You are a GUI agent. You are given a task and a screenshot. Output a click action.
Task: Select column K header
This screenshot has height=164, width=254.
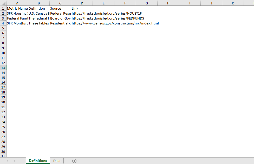coord(233,3)
